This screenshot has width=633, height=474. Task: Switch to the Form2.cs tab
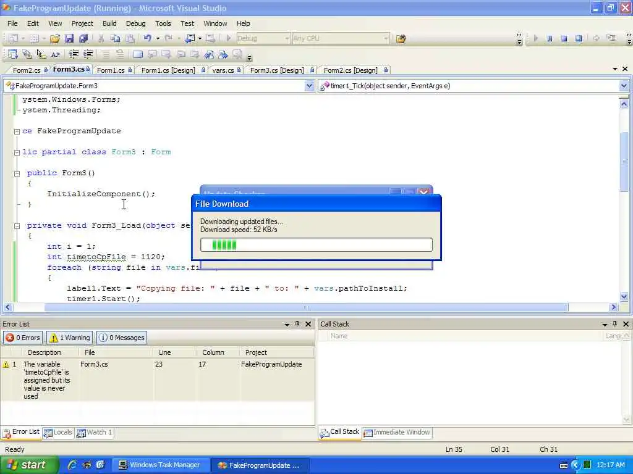point(30,70)
